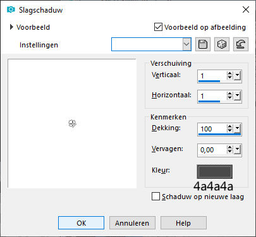Screen dimensions: 256x237
Task: Open the Horizontaal slider dropdown button
Action: (x=238, y=95)
